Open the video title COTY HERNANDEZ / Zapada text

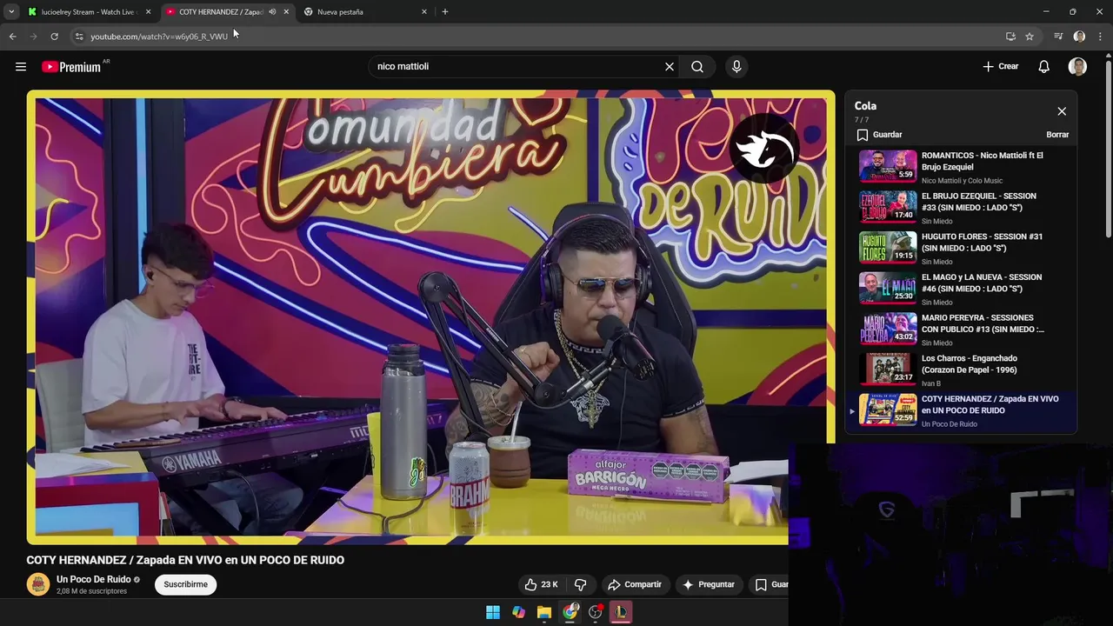(185, 560)
